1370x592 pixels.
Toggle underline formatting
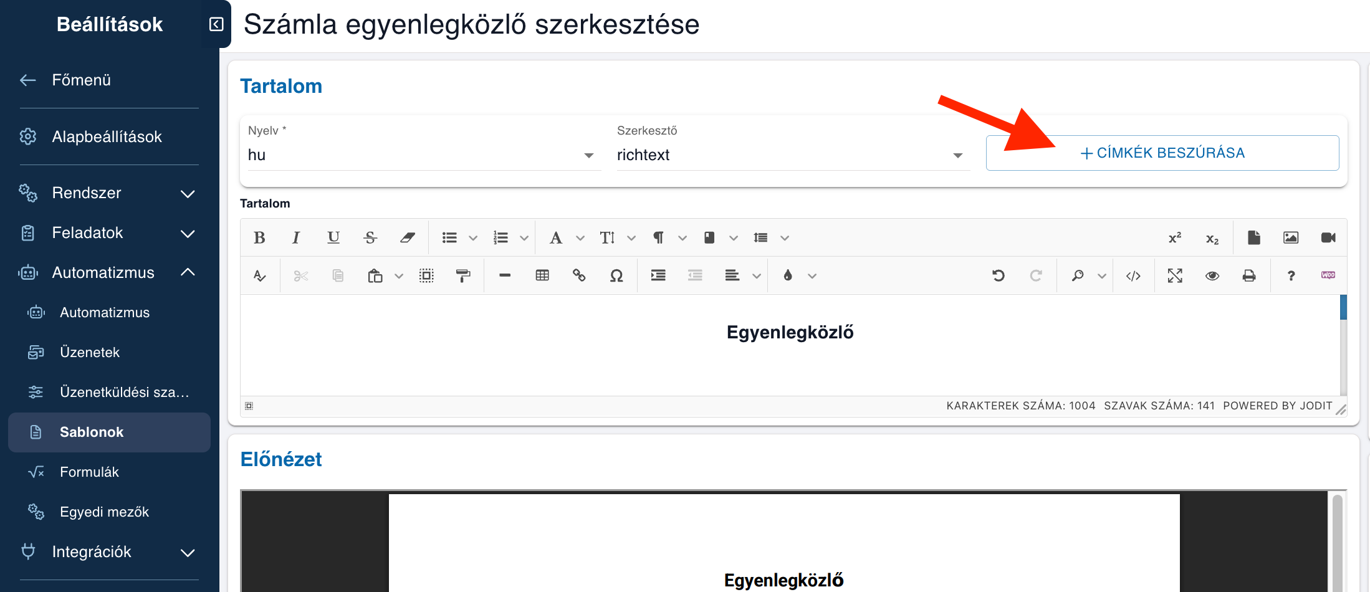(x=333, y=237)
